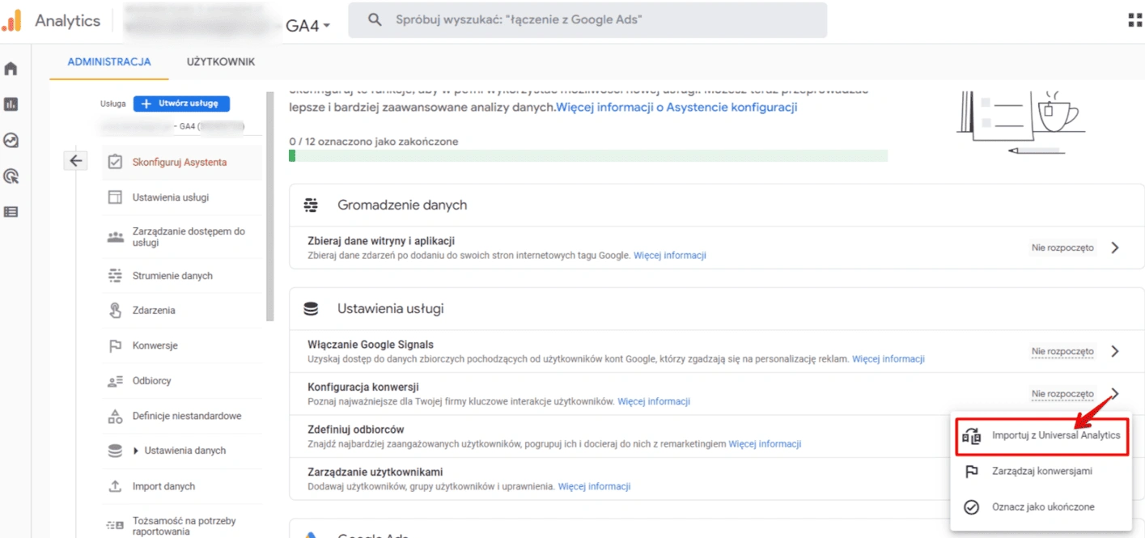
Task: Click the green setup progress bar
Action: tap(588, 155)
